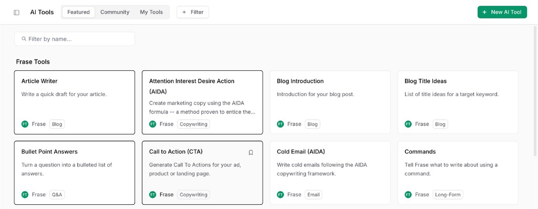The image size is (538, 209).
Task: Open the My Tools tab
Action: click(x=151, y=12)
